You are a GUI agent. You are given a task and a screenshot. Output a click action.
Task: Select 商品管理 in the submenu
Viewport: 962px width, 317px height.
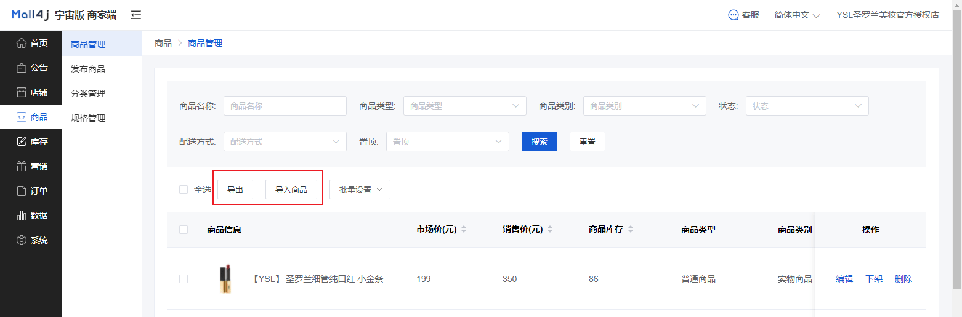tap(102, 44)
